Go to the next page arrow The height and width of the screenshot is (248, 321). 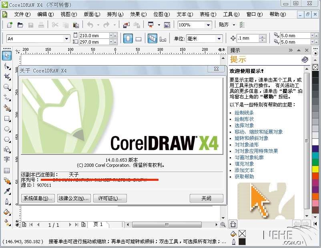pos(70,224)
